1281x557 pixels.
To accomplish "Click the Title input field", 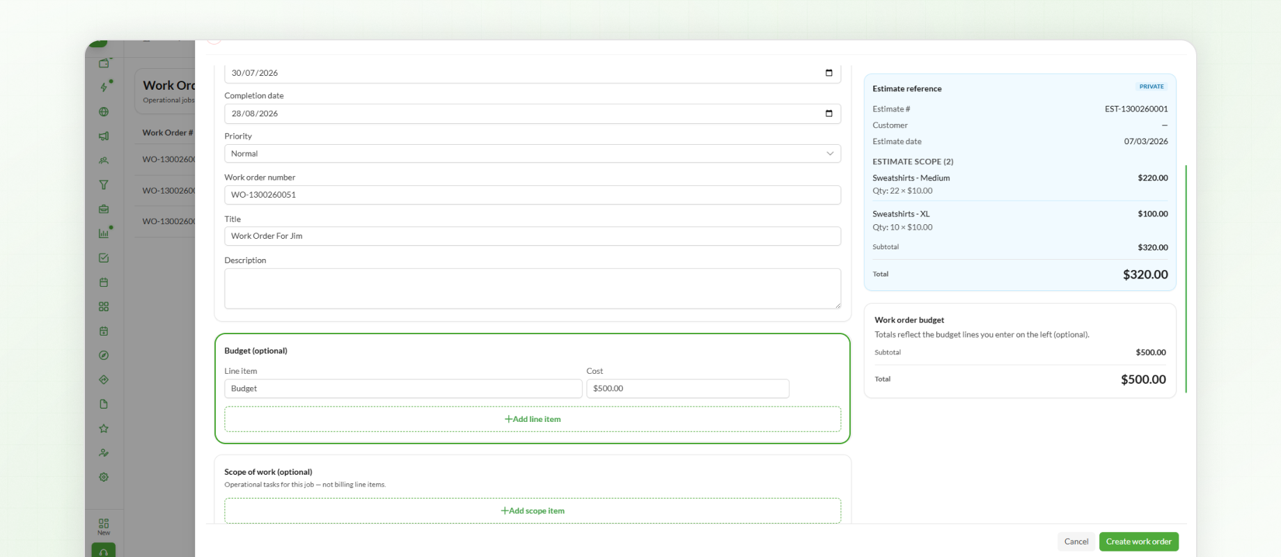I will pos(533,236).
